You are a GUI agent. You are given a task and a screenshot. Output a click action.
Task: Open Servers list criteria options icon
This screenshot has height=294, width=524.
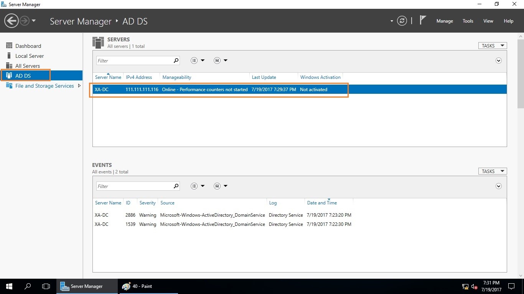[194, 60]
